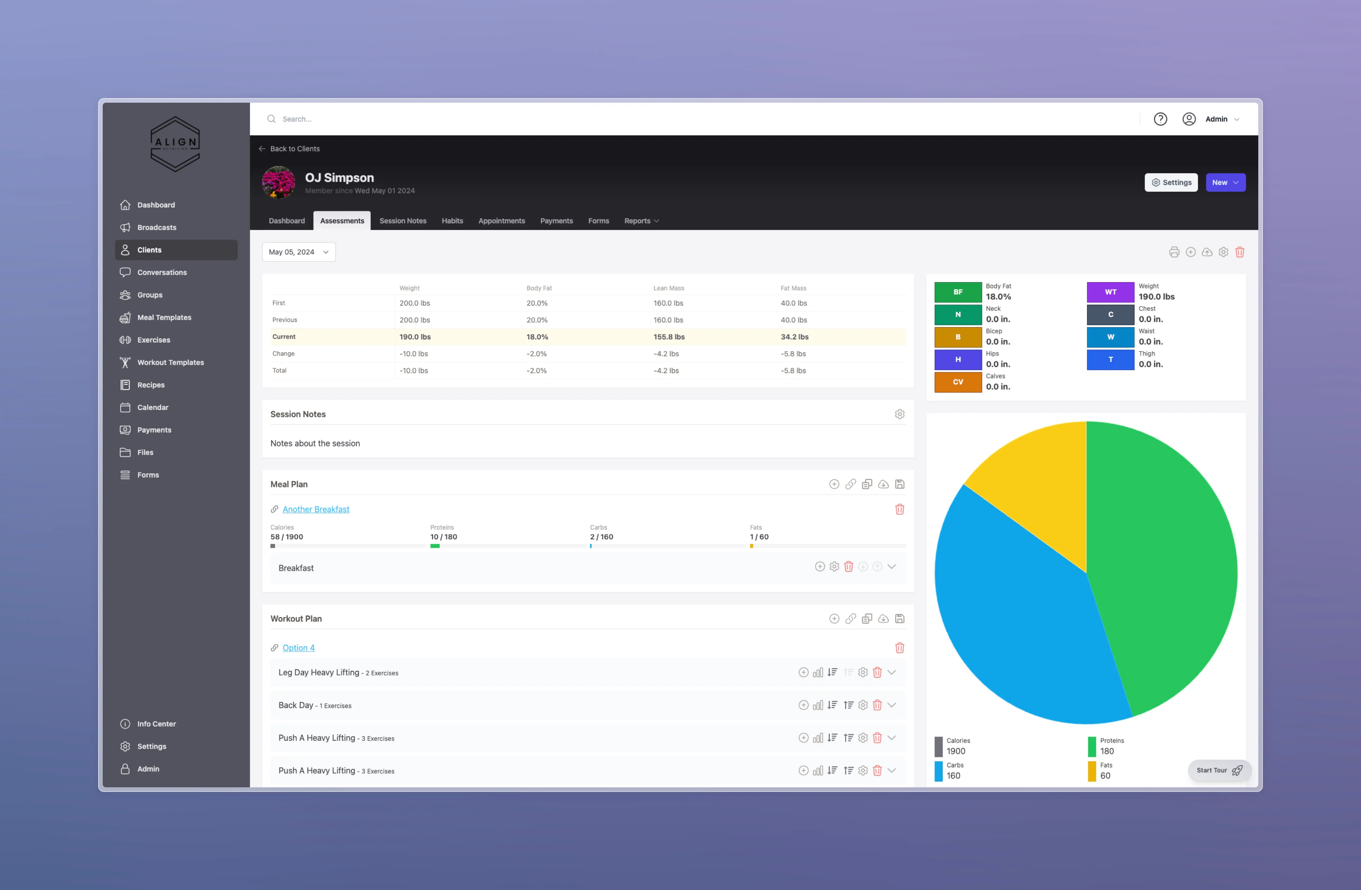
Task: Go Back to Clients
Action: pos(289,149)
